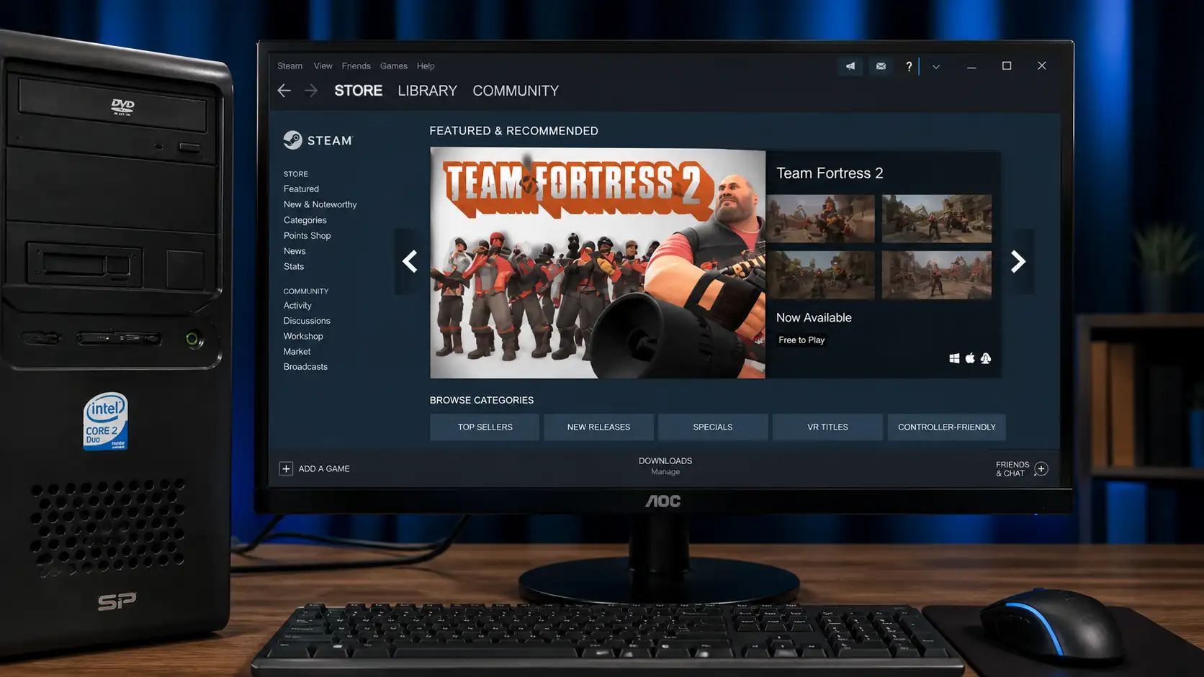The height and width of the screenshot is (677, 1204).
Task: Open Activity under Community
Action: 297,306
